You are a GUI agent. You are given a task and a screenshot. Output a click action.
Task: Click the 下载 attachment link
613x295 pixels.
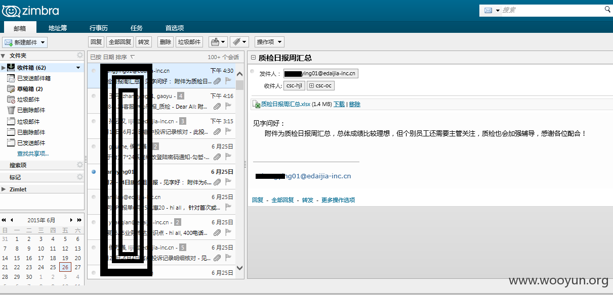coord(339,104)
